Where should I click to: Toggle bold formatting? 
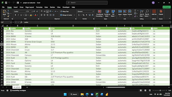(15, 15)
